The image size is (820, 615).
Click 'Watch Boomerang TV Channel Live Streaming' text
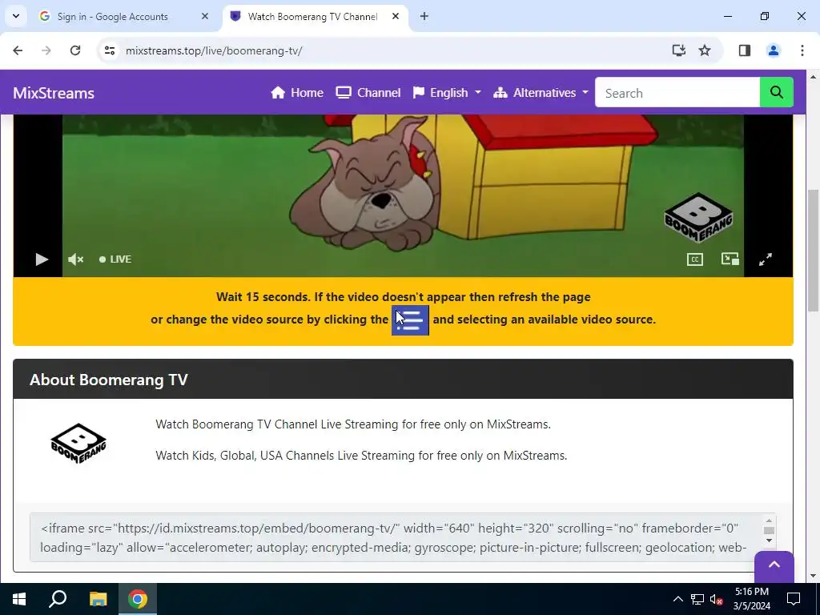click(353, 424)
